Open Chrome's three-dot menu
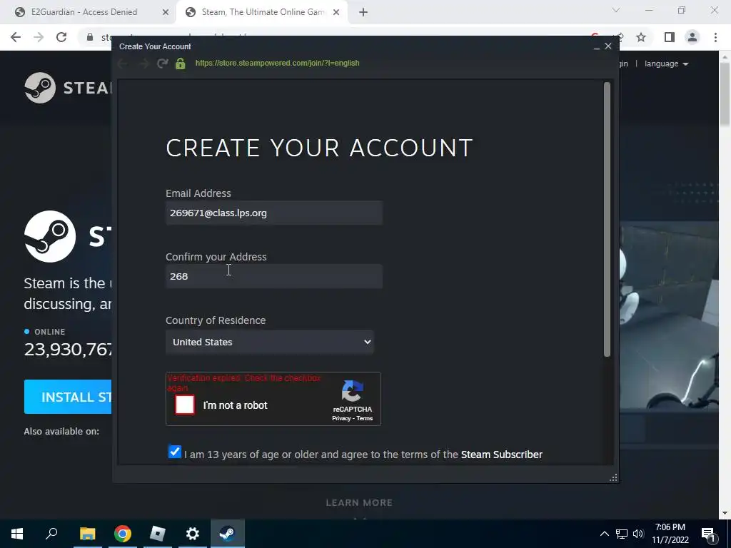This screenshot has width=731, height=548. tap(715, 37)
